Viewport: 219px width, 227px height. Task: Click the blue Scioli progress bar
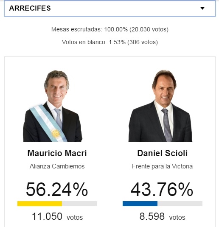point(140,204)
